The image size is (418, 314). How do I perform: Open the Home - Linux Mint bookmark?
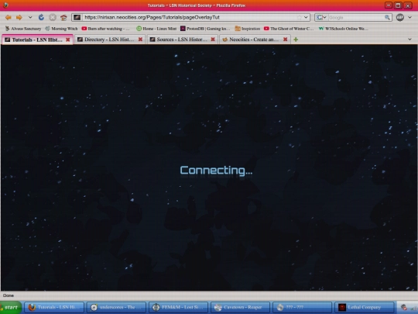[156, 29]
